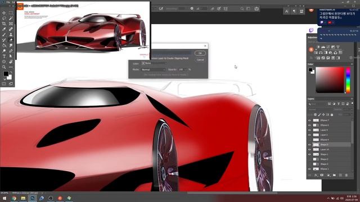
Task: Select the Ellipse shape tool
Action: point(4,62)
